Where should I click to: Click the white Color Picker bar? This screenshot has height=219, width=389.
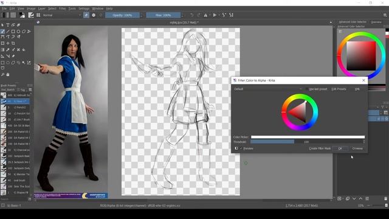tap(308, 137)
